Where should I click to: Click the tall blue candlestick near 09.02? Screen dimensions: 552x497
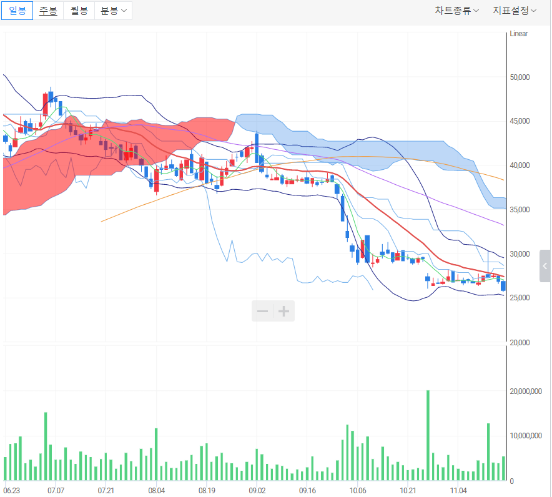point(257,148)
